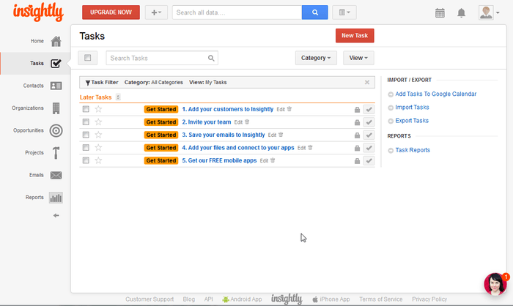
Task: Expand the Category dropdown
Action: click(x=316, y=58)
